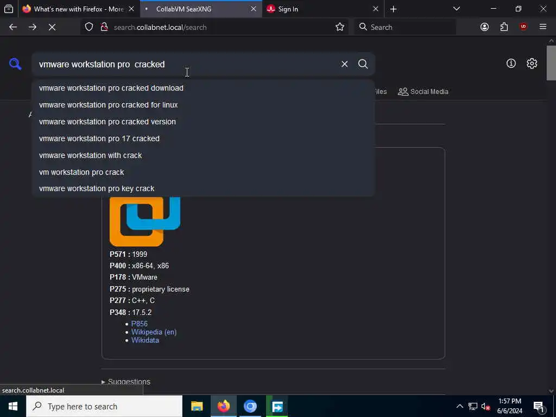Click 'P348 : 17.5.2' version text
The image size is (556, 417).
[x=130, y=312]
